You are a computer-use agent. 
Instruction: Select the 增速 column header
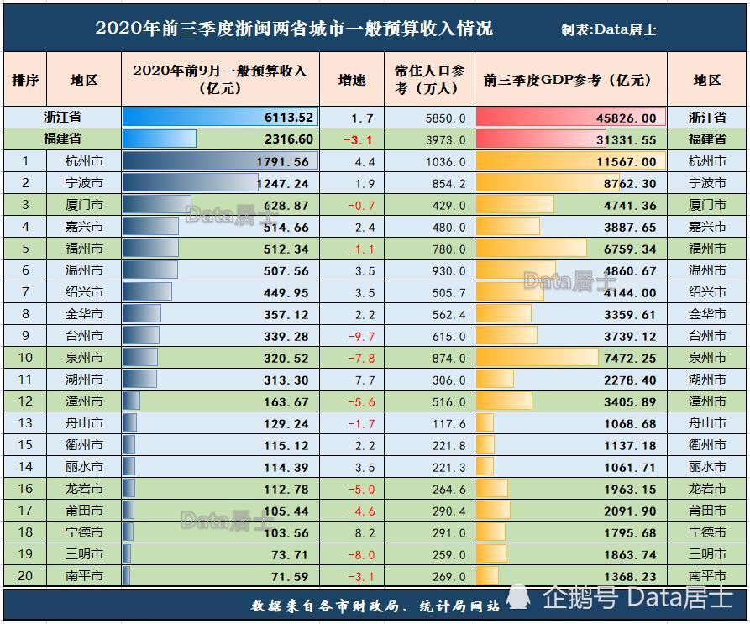352,80
